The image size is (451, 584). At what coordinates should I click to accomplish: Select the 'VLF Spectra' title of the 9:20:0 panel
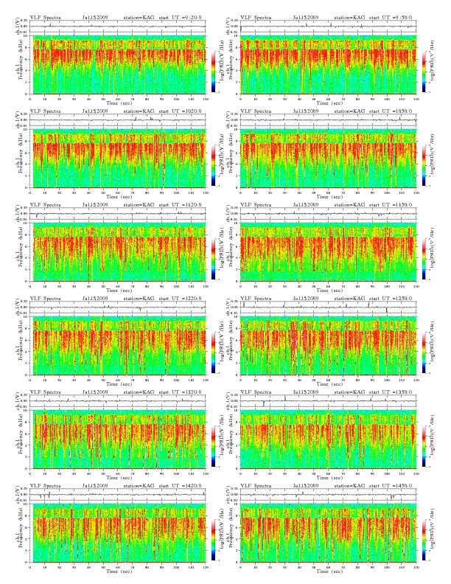click(46, 18)
